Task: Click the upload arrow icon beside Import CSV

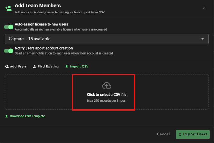Action: click(67, 67)
